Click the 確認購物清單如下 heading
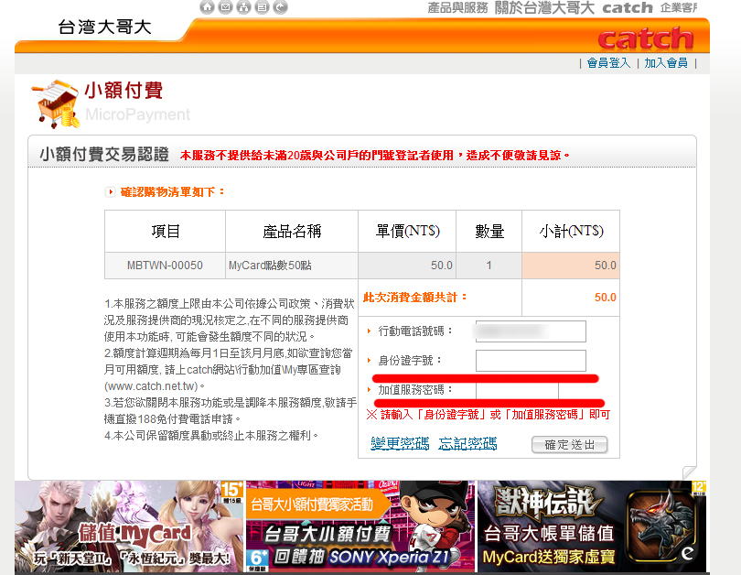 (172, 191)
